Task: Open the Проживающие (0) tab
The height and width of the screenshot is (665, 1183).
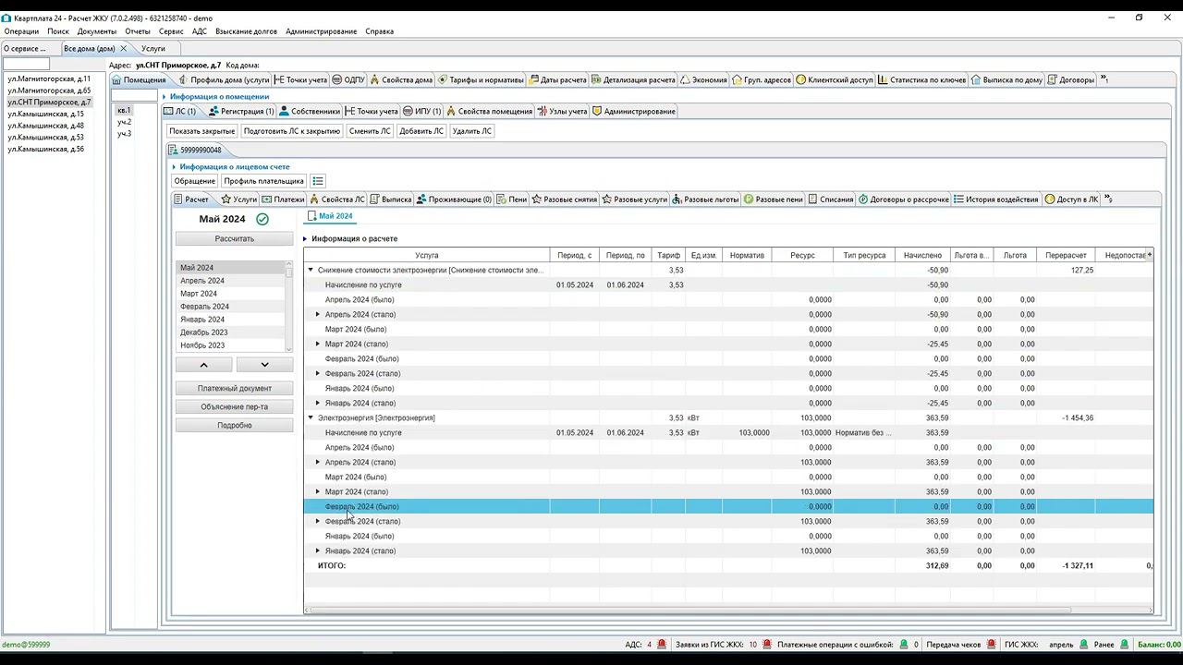Action: tap(454, 199)
